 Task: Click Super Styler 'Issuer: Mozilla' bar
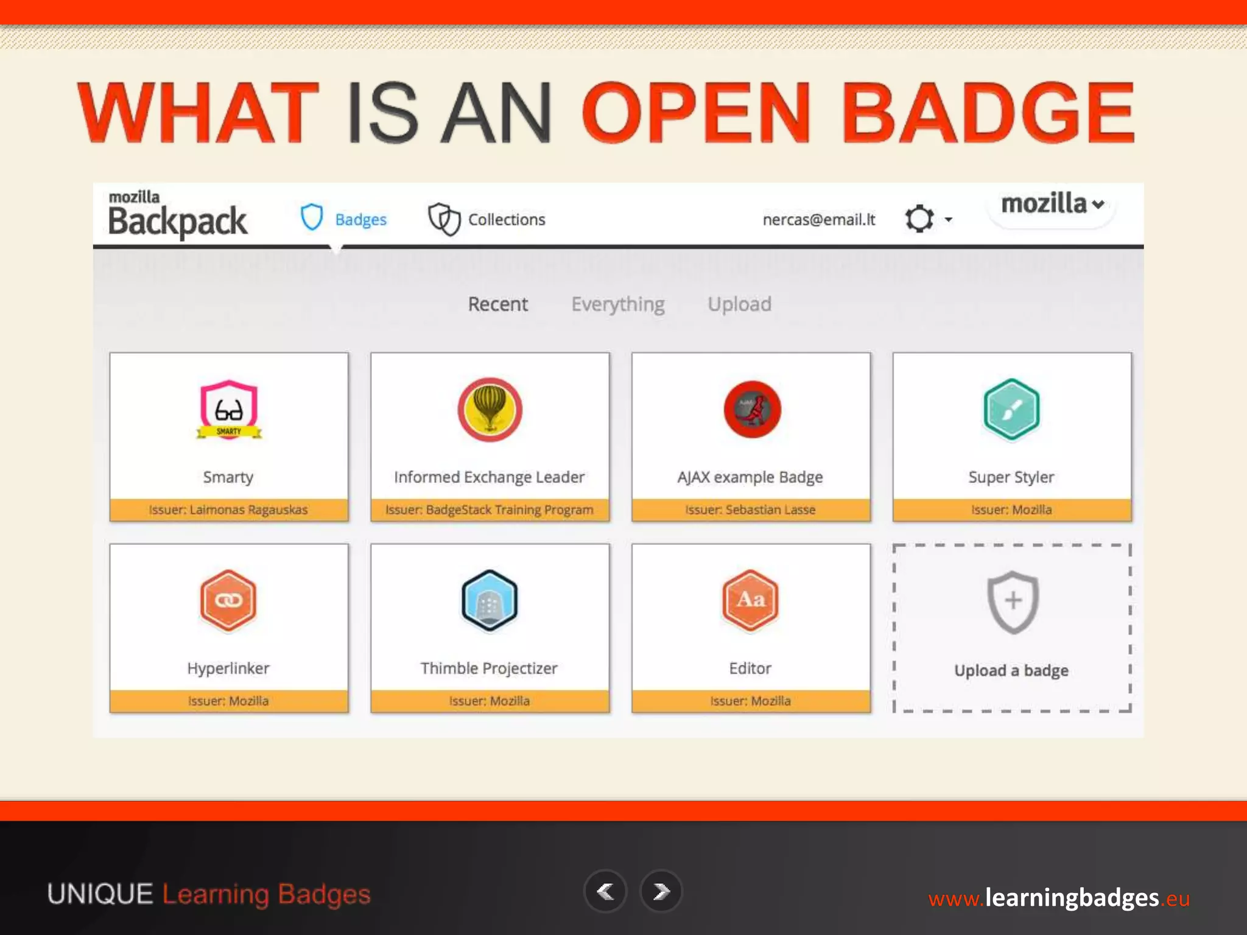(1012, 510)
